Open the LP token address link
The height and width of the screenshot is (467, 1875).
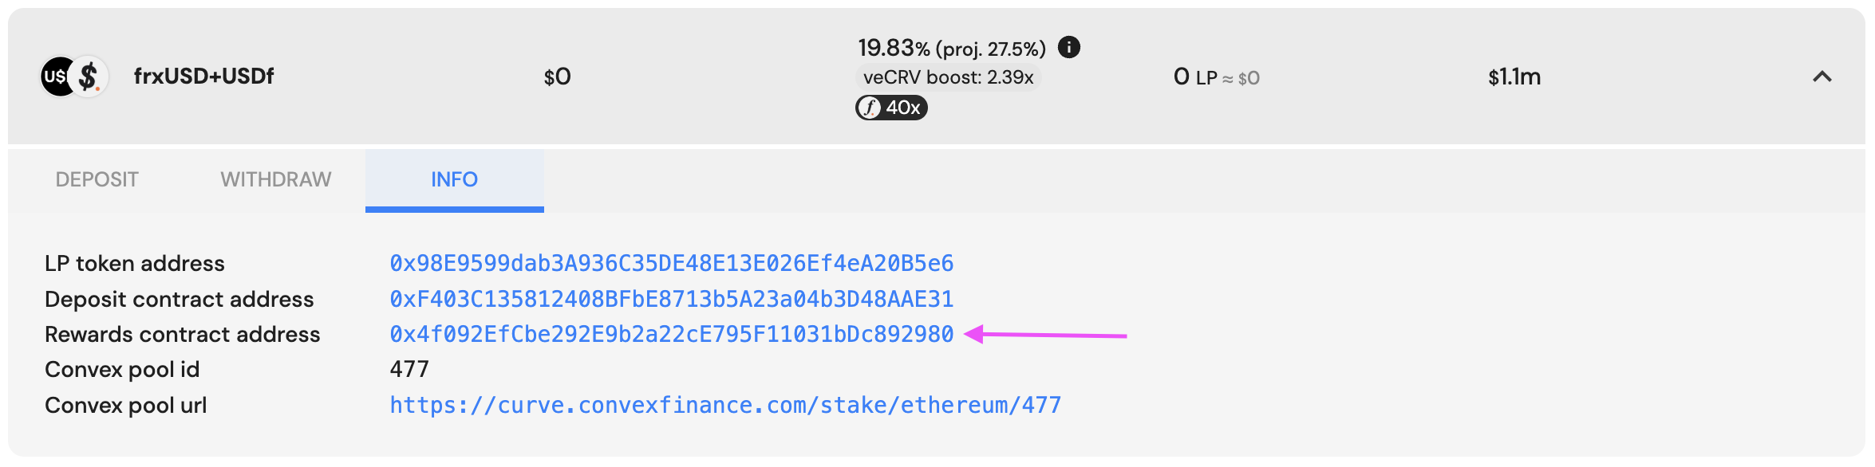671,263
